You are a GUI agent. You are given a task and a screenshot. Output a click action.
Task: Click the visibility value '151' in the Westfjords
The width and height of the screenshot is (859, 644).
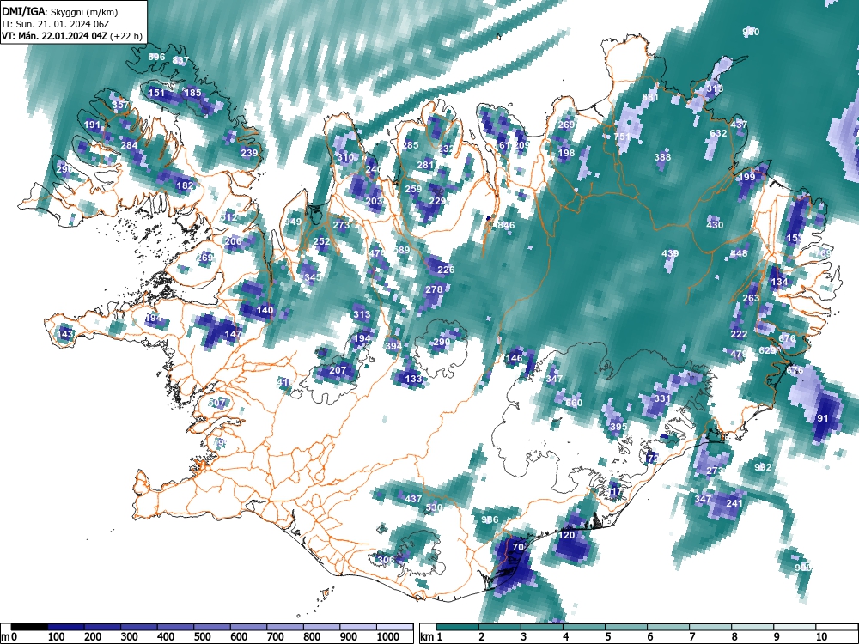[156, 93]
